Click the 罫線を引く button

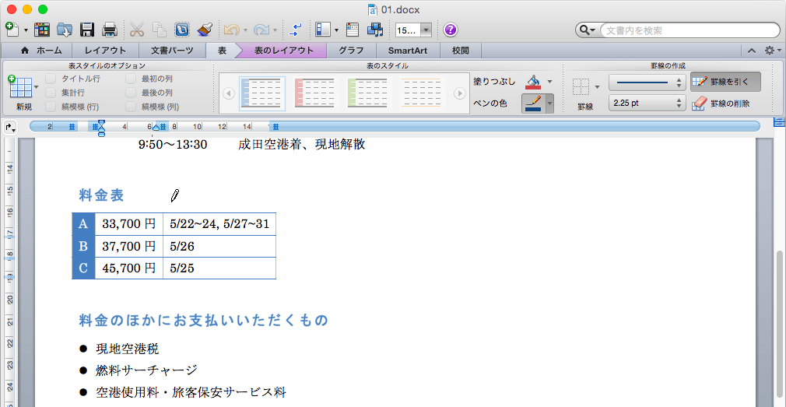click(x=725, y=82)
